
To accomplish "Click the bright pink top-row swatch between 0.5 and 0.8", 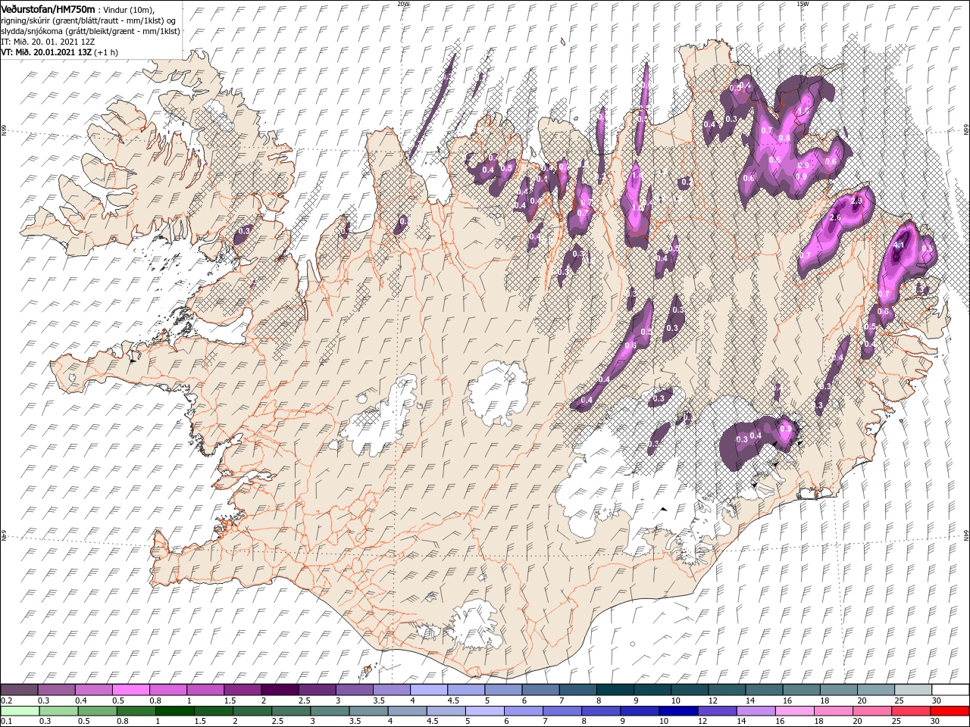I will coord(130,690).
